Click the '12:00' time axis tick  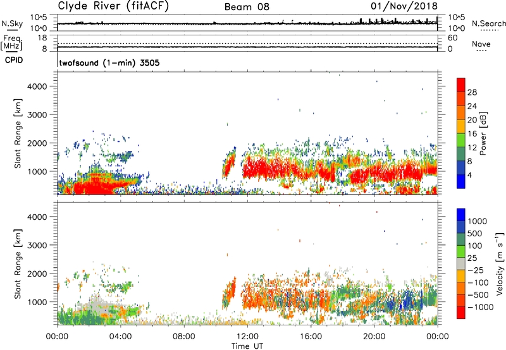[x=247, y=337]
